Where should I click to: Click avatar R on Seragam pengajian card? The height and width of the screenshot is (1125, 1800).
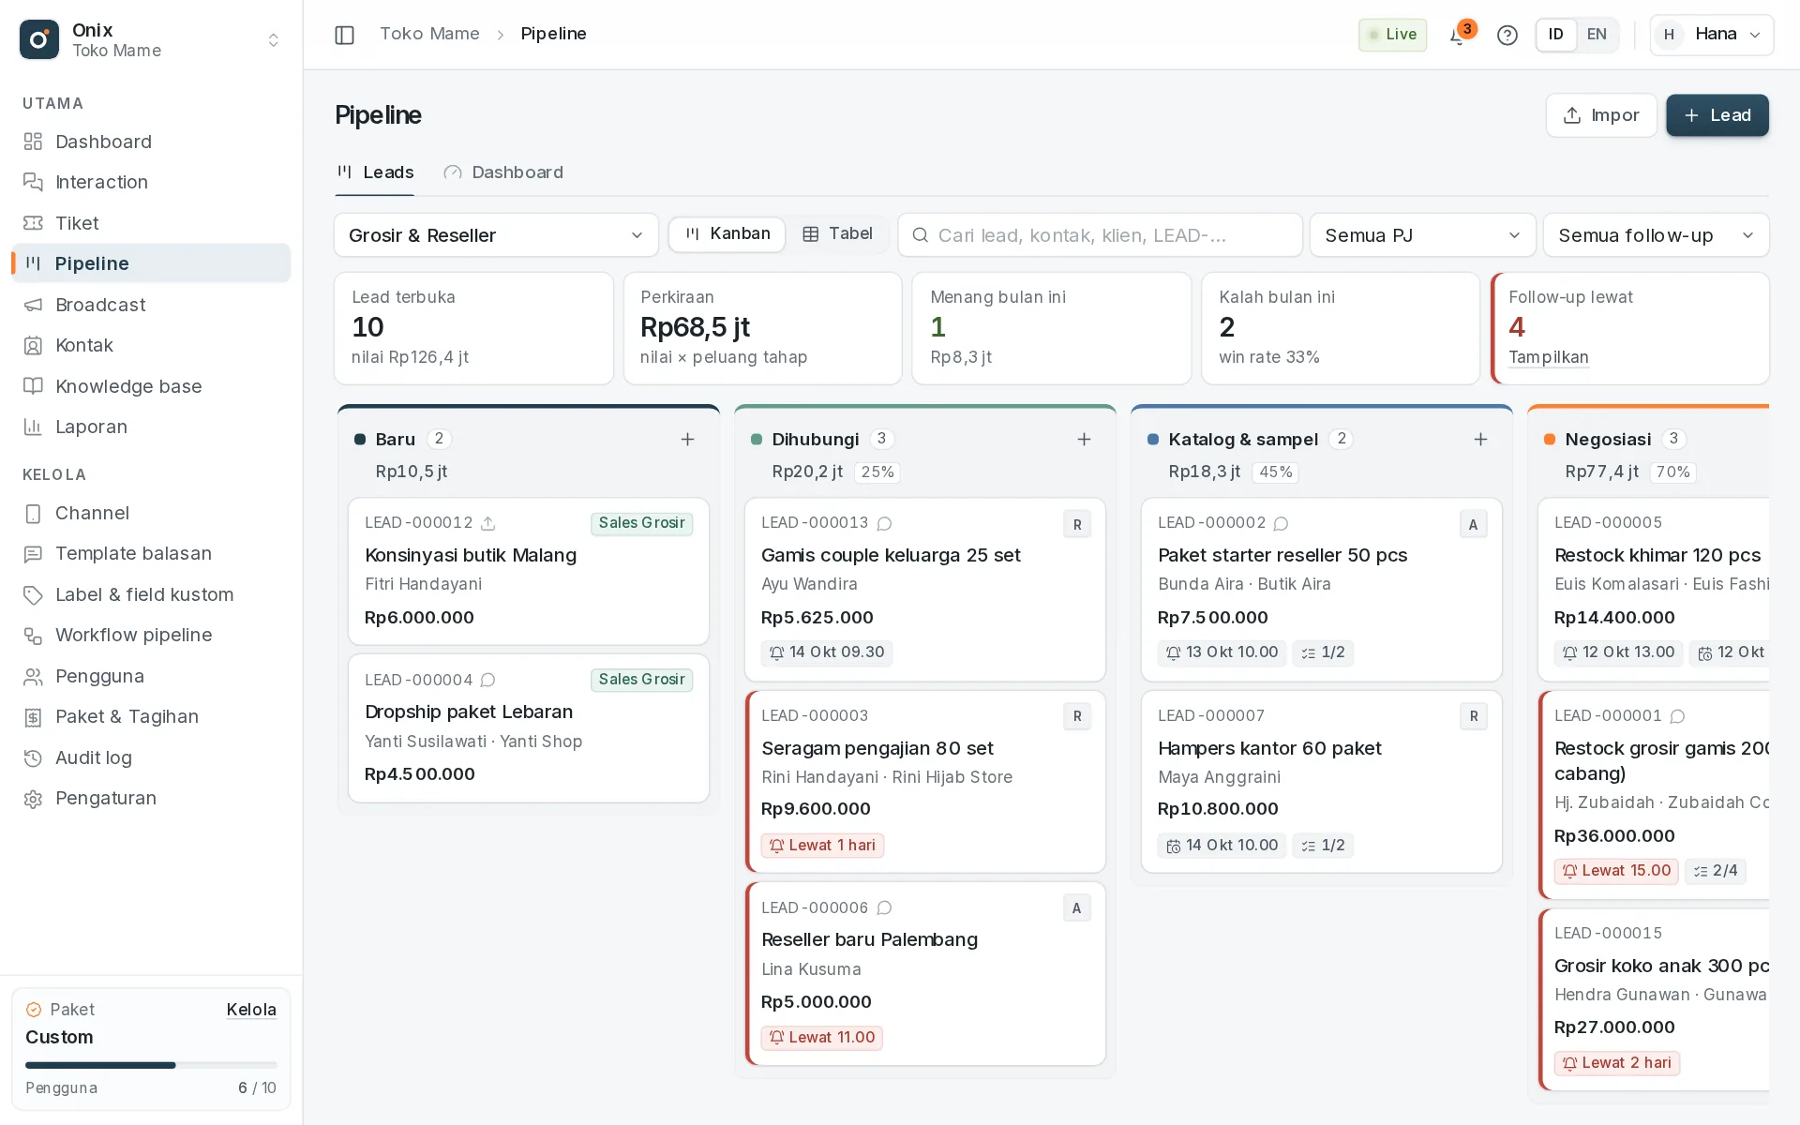[1077, 716]
